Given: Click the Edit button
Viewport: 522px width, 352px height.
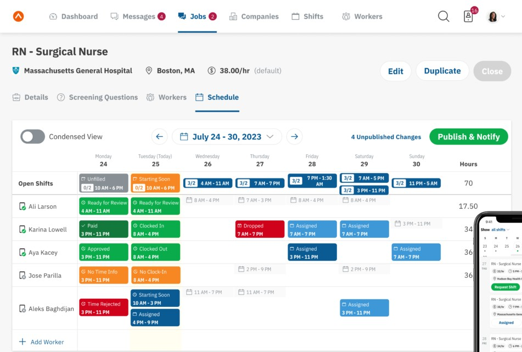Looking at the screenshot, I should (396, 71).
